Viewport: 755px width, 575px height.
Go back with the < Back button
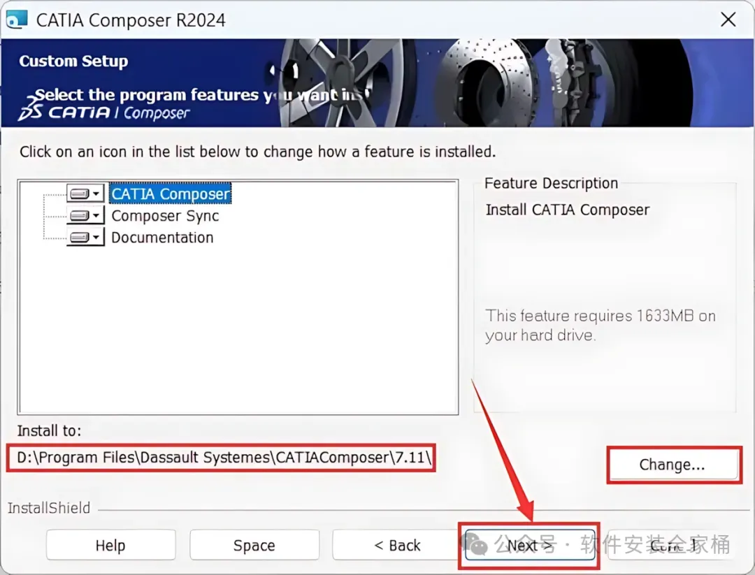397,545
